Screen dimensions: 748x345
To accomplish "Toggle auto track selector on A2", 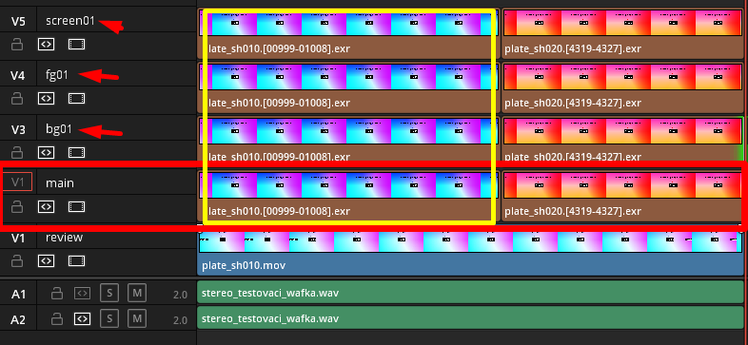I will coord(82,317).
